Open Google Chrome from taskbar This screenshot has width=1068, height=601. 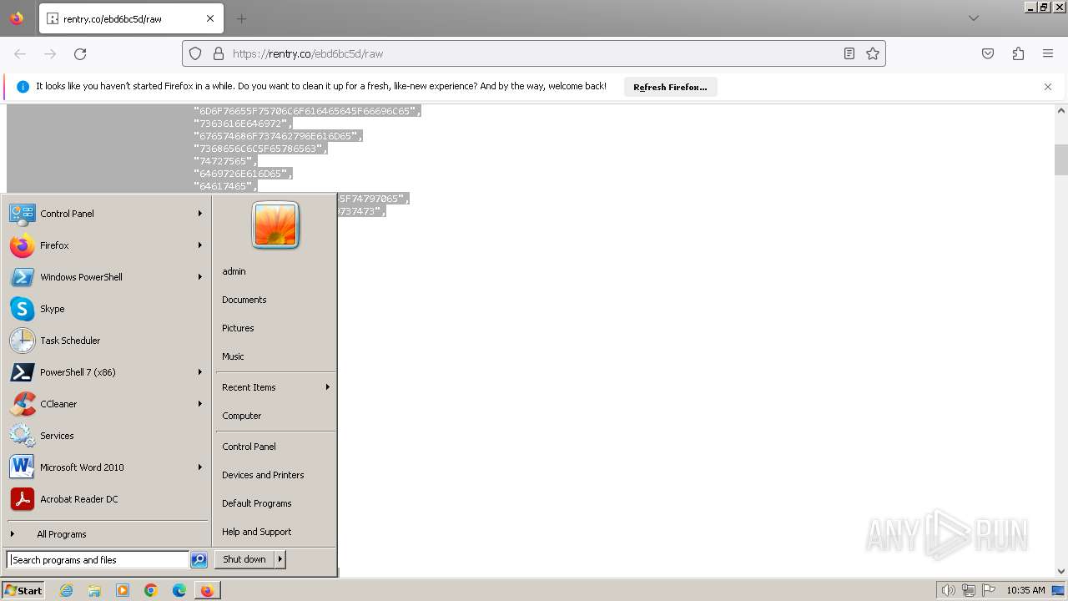pyautogui.click(x=151, y=590)
